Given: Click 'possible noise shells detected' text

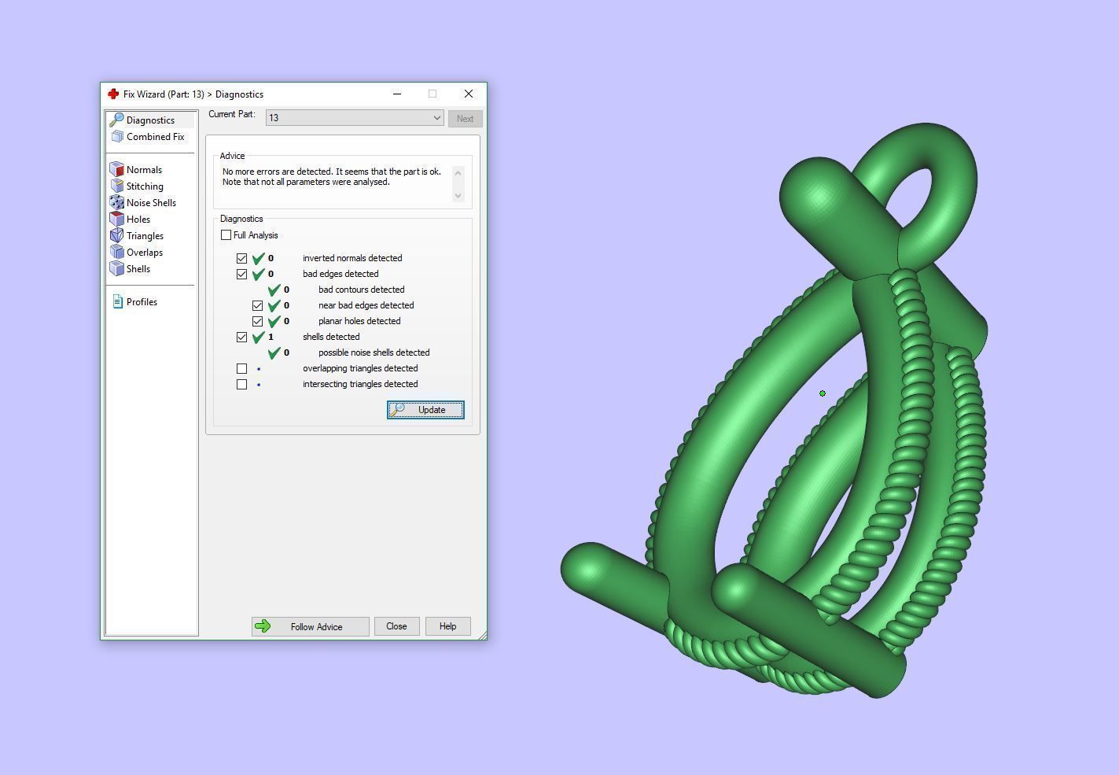Looking at the screenshot, I should [374, 352].
